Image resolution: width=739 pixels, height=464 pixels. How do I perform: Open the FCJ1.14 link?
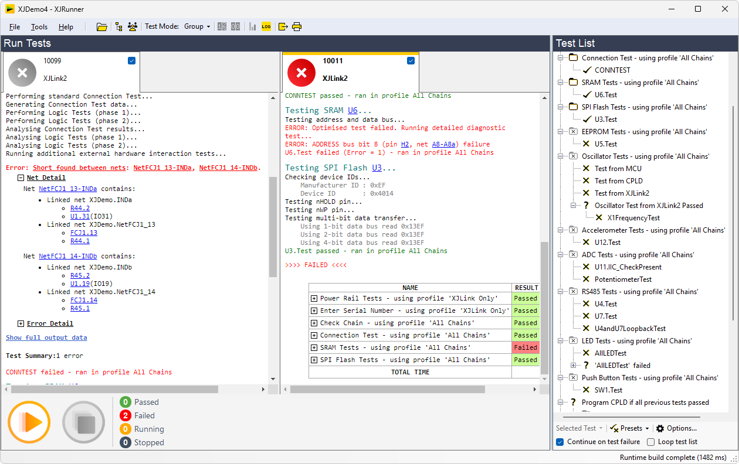(x=84, y=300)
